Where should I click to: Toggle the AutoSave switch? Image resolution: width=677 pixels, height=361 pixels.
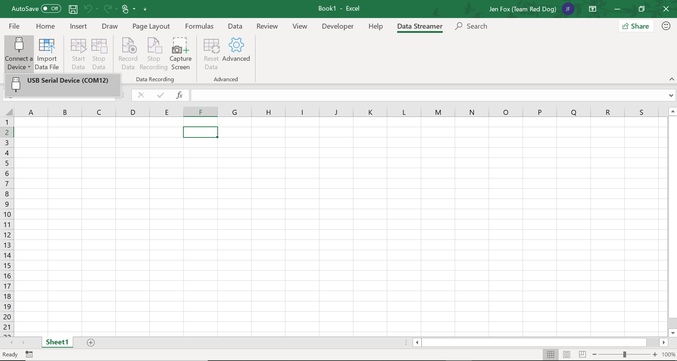click(51, 9)
